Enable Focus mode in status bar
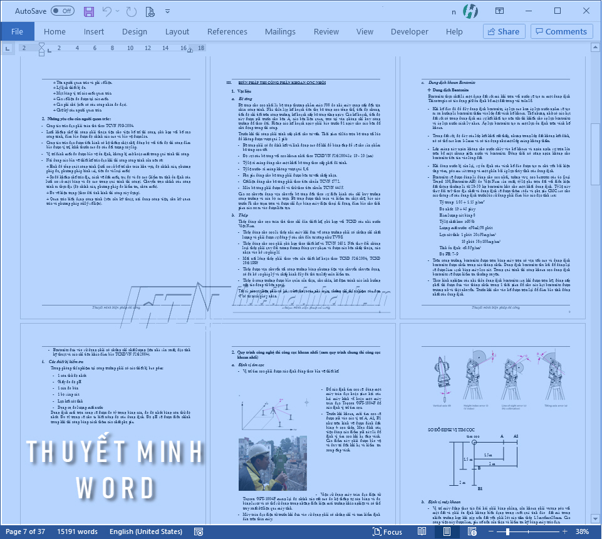Screen dimensions: 602x539 click(387, 531)
